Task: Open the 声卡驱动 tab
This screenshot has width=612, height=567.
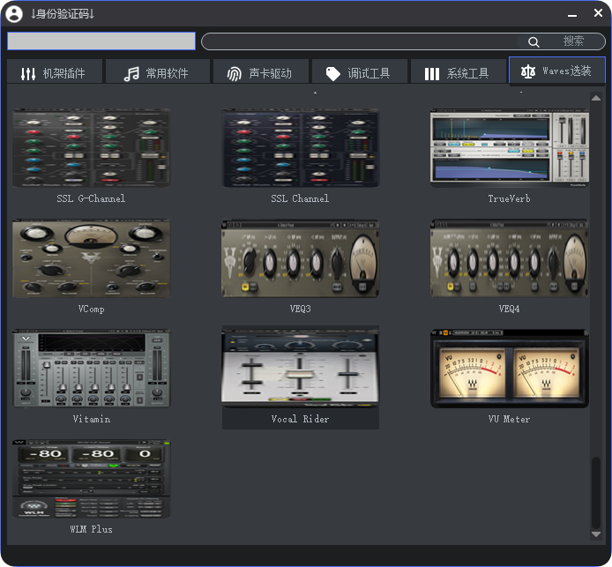Action: click(x=261, y=71)
